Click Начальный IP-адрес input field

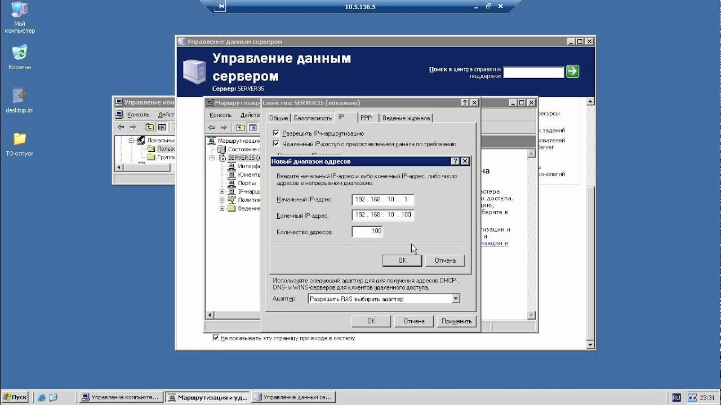click(x=383, y=200)
